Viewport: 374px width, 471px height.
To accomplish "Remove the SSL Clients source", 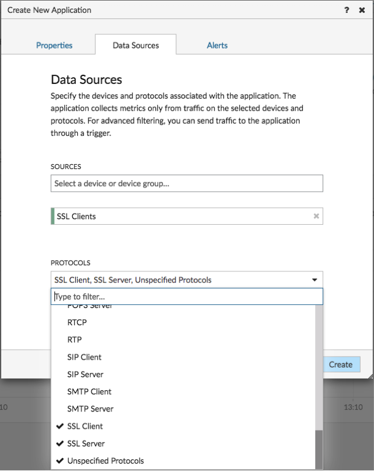I will click(x=316, y=216).
